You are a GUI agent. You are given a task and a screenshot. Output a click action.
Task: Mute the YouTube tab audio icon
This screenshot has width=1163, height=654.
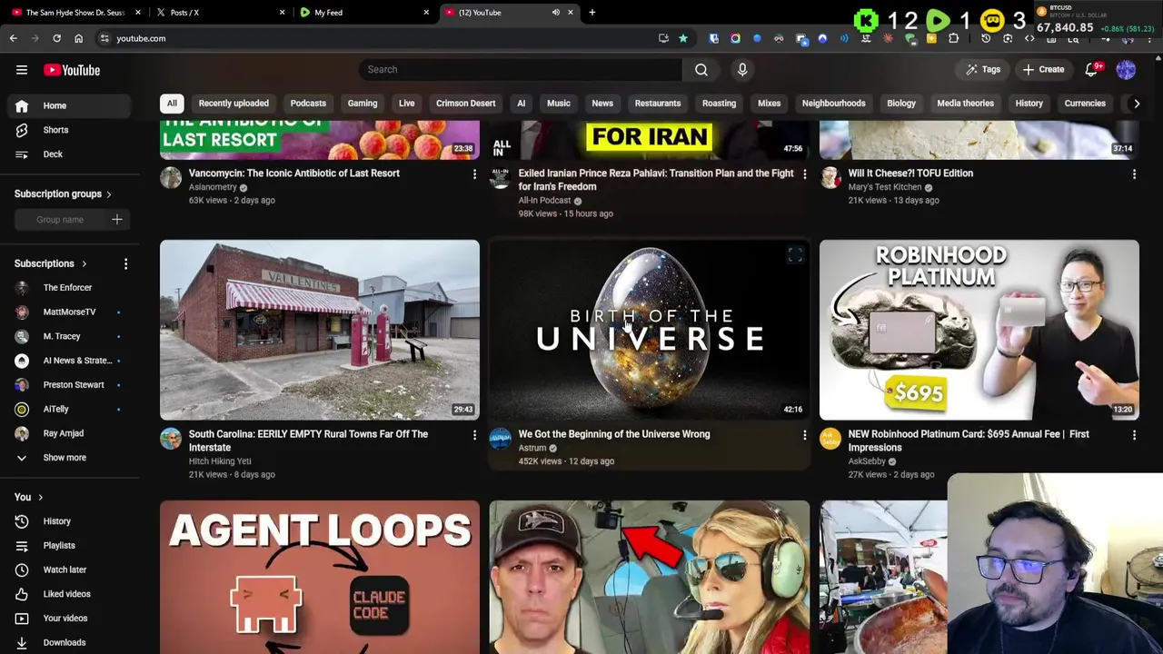coord(555,13)
